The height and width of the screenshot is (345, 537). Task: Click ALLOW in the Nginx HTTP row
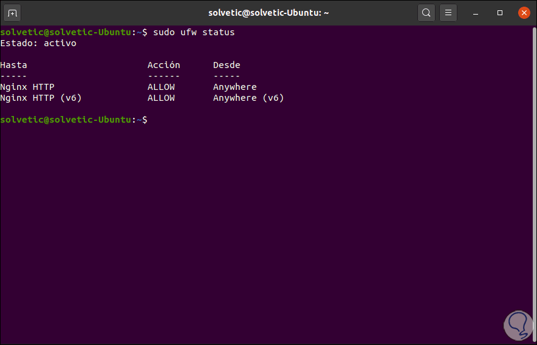click(161, 87)
